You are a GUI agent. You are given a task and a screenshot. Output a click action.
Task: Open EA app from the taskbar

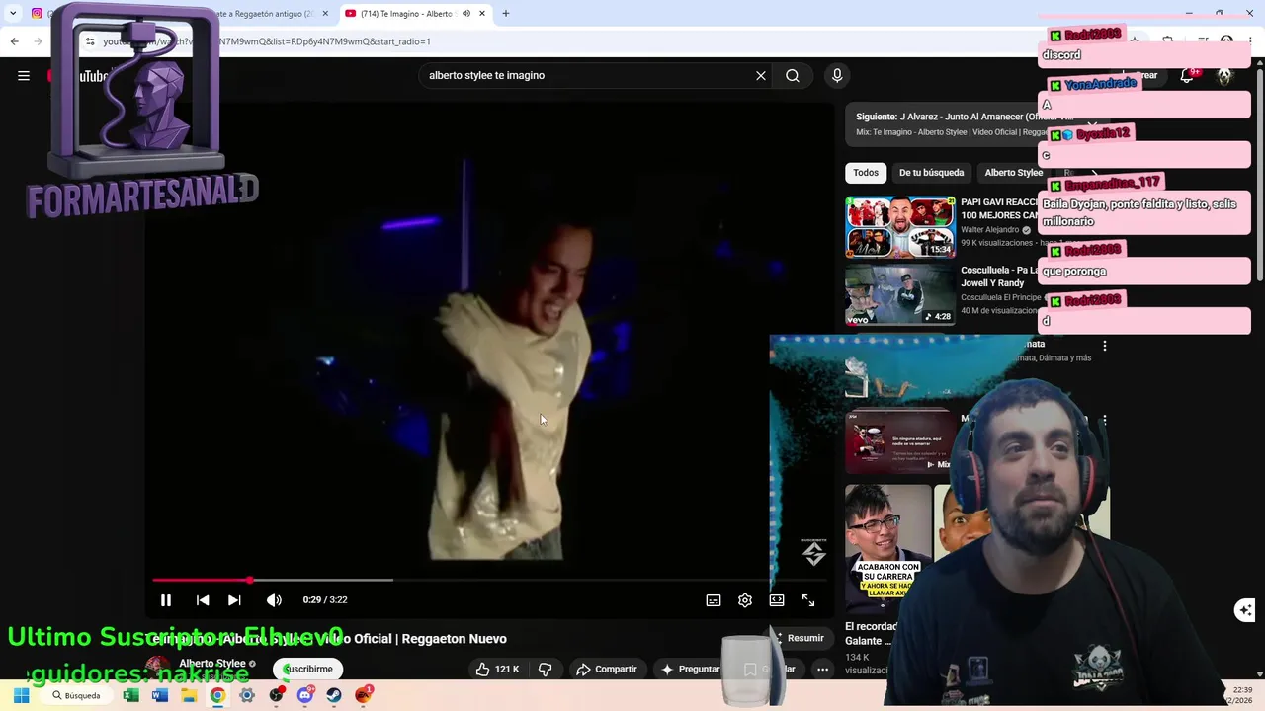coord(364,695)
